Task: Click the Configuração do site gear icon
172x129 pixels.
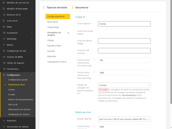Action: point(4,51)
